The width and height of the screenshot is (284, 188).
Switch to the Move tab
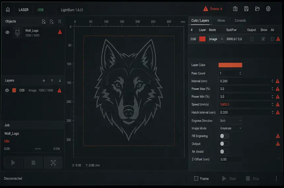point(221,21)
